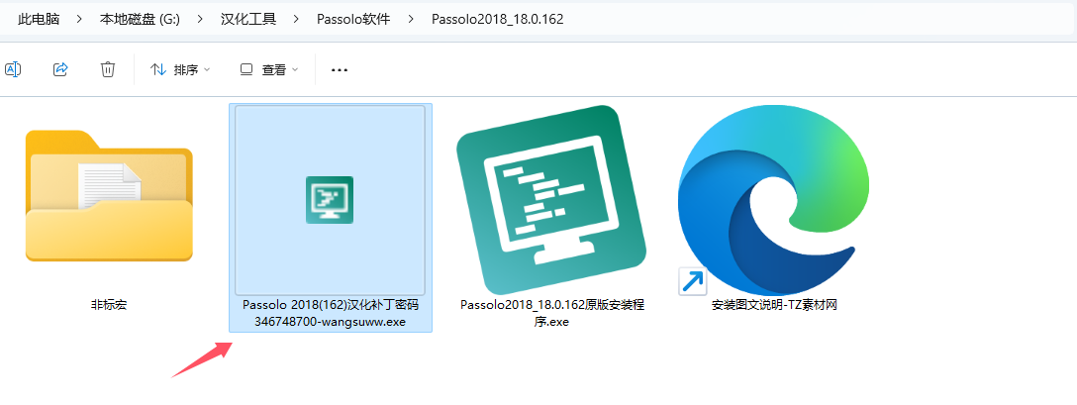This screenshot has width=1077, height=405.
Task: Click file name Passolo 2018(162)汉化补丁密码
Action: pos(331,313)
